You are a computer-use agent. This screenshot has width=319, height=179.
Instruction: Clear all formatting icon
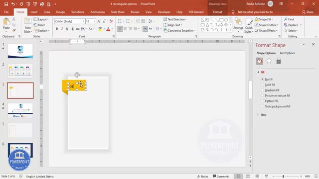(111, 21)
